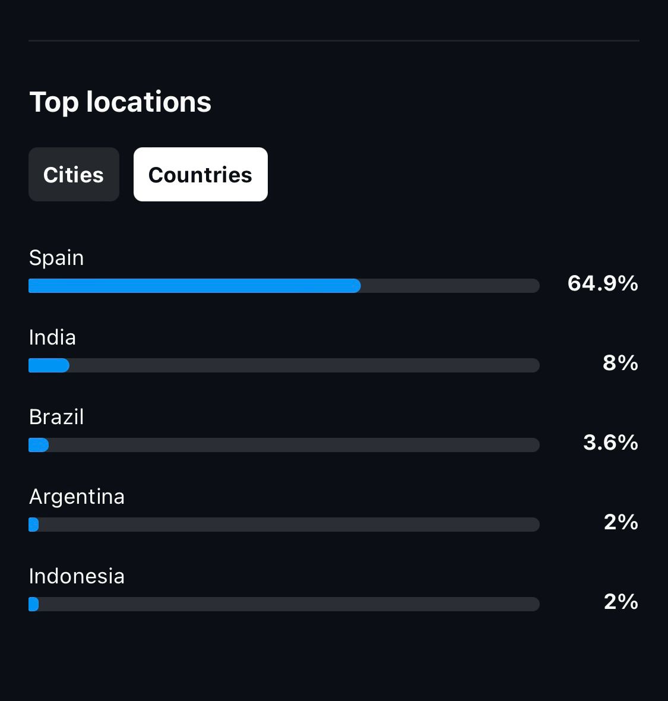Click the Argentina percentage bar

(x=284, y=525)
